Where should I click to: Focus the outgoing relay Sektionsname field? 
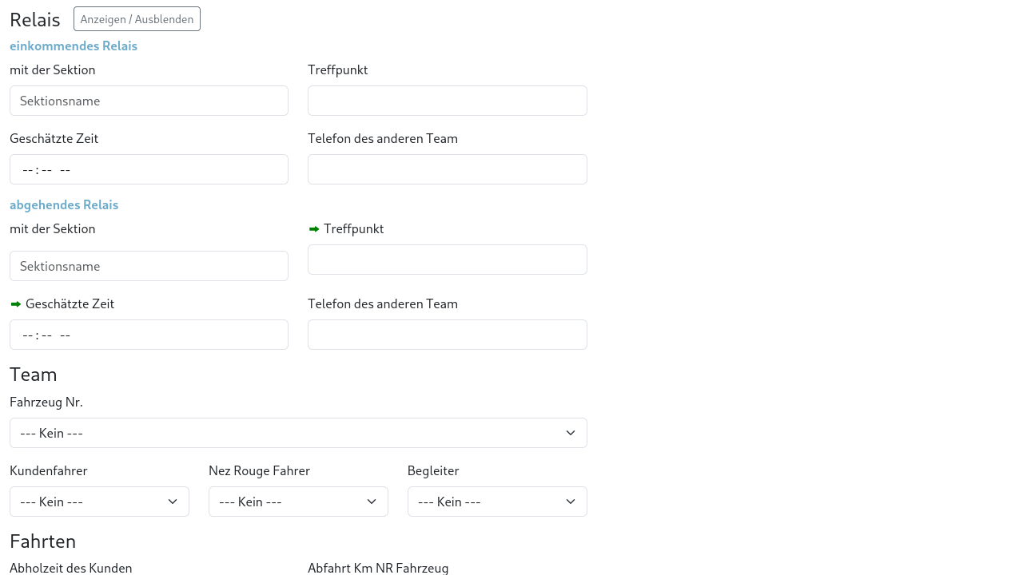149,266
